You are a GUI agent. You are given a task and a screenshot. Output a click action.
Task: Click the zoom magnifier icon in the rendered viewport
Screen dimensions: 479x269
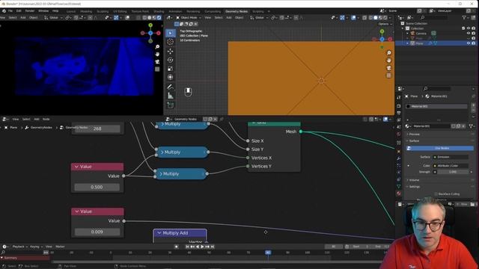(157, 46)
